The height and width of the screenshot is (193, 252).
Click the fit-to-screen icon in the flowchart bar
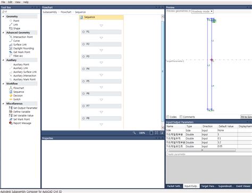click(156, 133)
